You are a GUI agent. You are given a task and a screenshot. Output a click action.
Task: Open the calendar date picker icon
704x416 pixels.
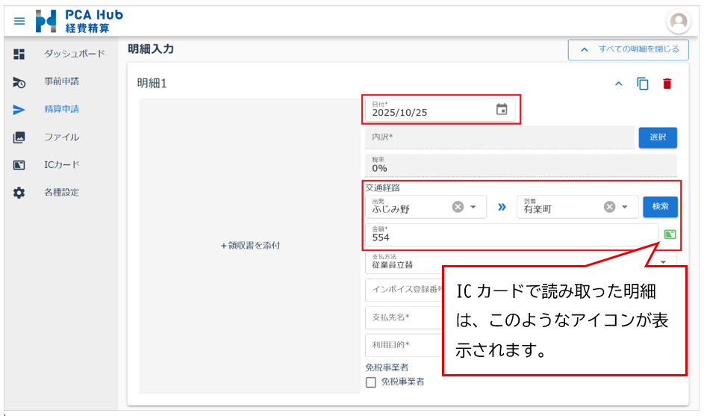(502, 110)
